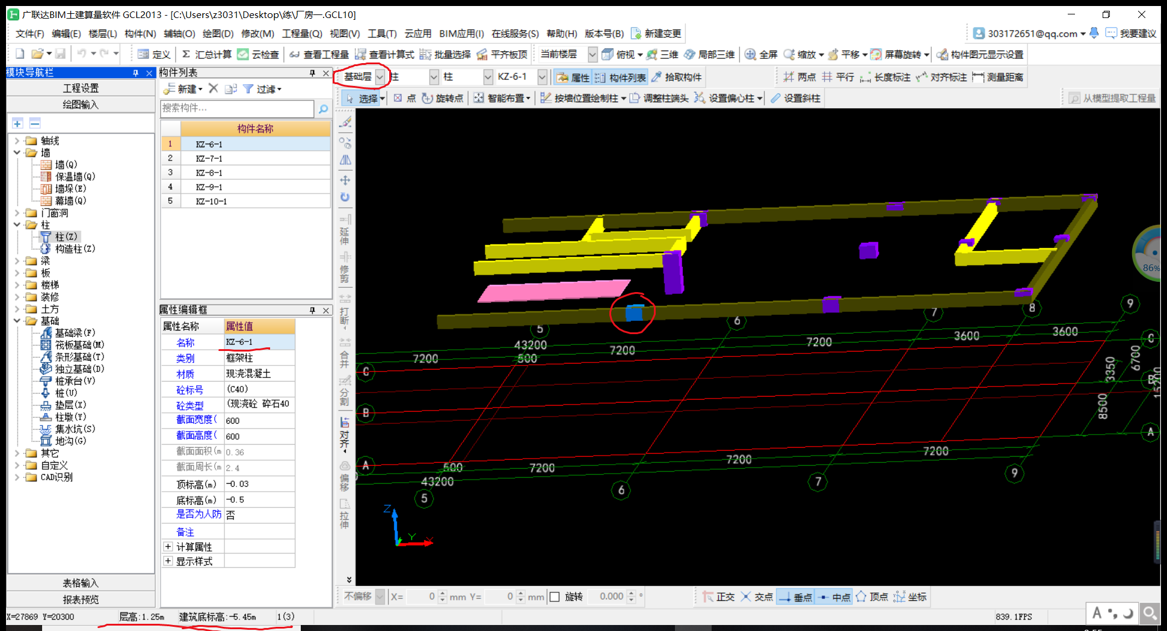Click 工程设置 navigation button
1167x631 pixels.
click(81, 88)
